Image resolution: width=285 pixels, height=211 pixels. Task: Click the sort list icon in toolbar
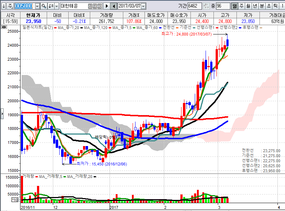(x=51, y=6)
